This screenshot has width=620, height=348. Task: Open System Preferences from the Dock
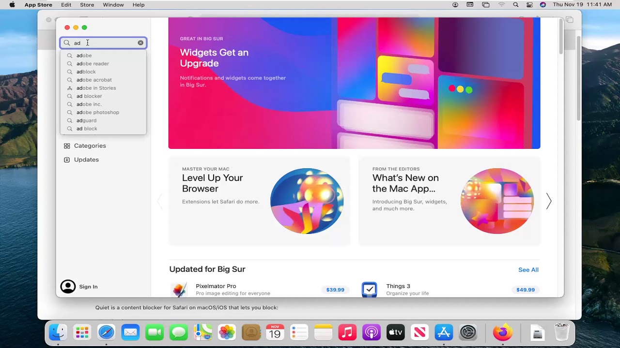[x=468, y=333]
